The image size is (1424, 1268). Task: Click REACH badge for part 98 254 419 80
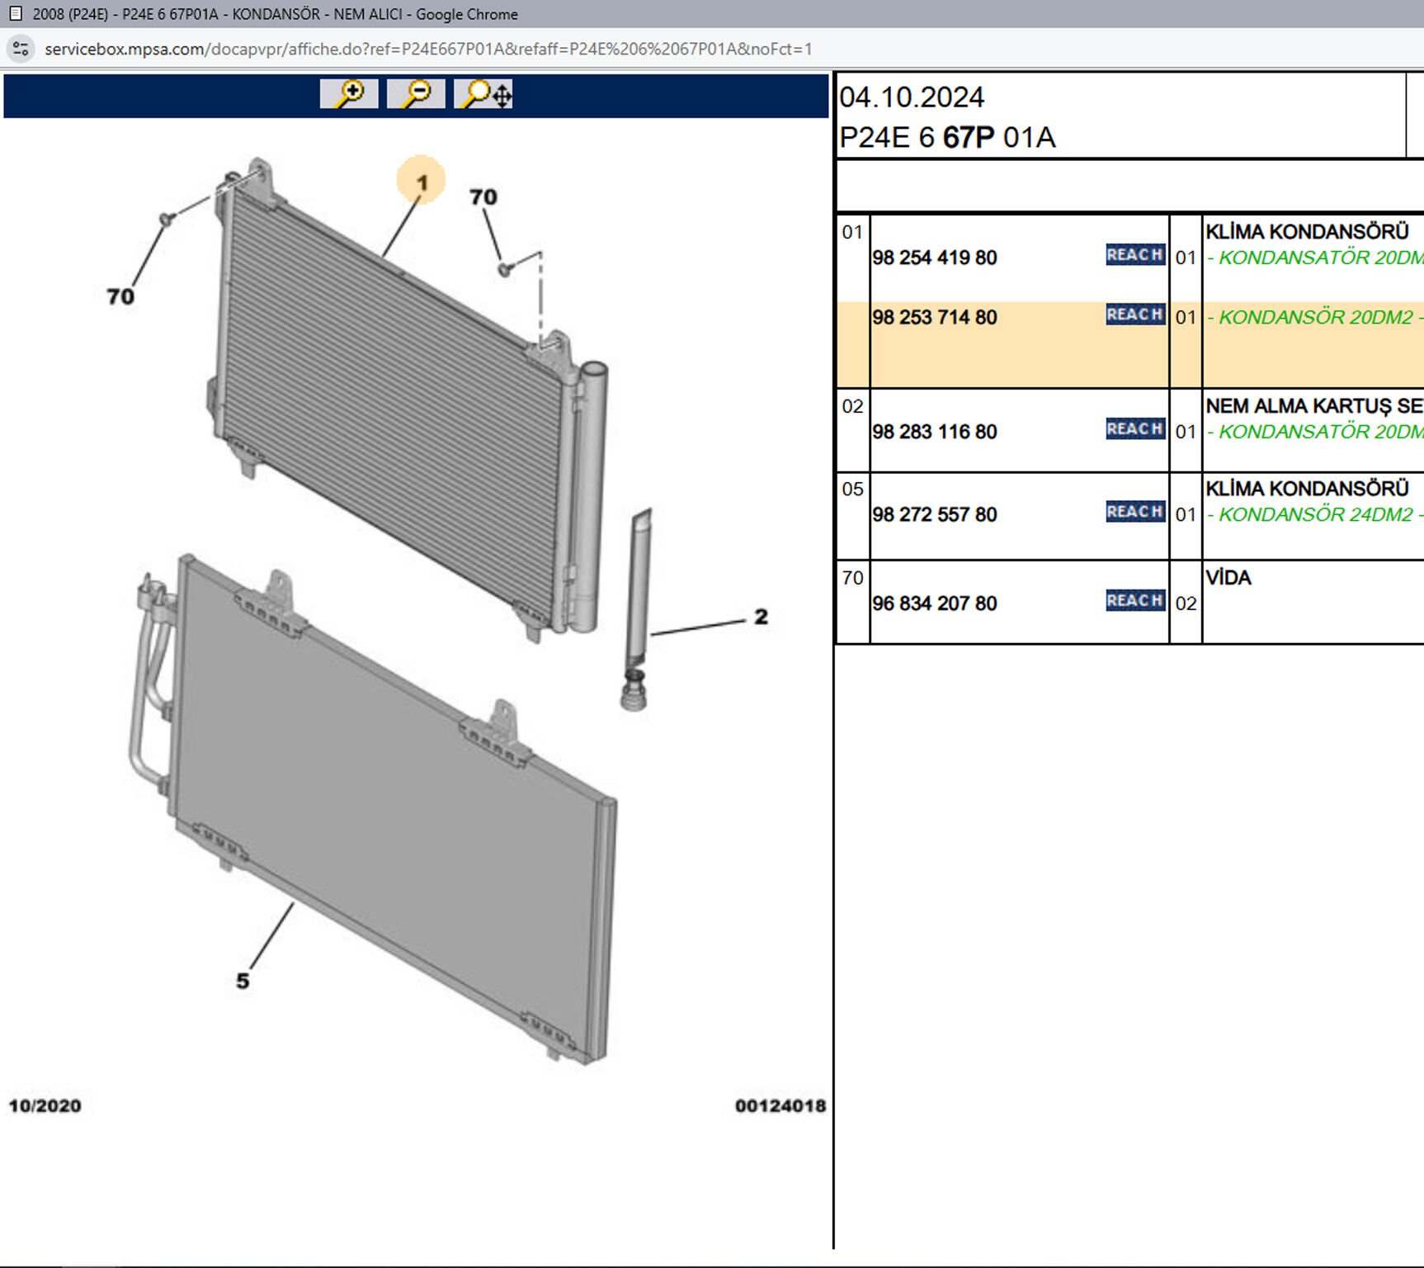tap(1134, 255)
